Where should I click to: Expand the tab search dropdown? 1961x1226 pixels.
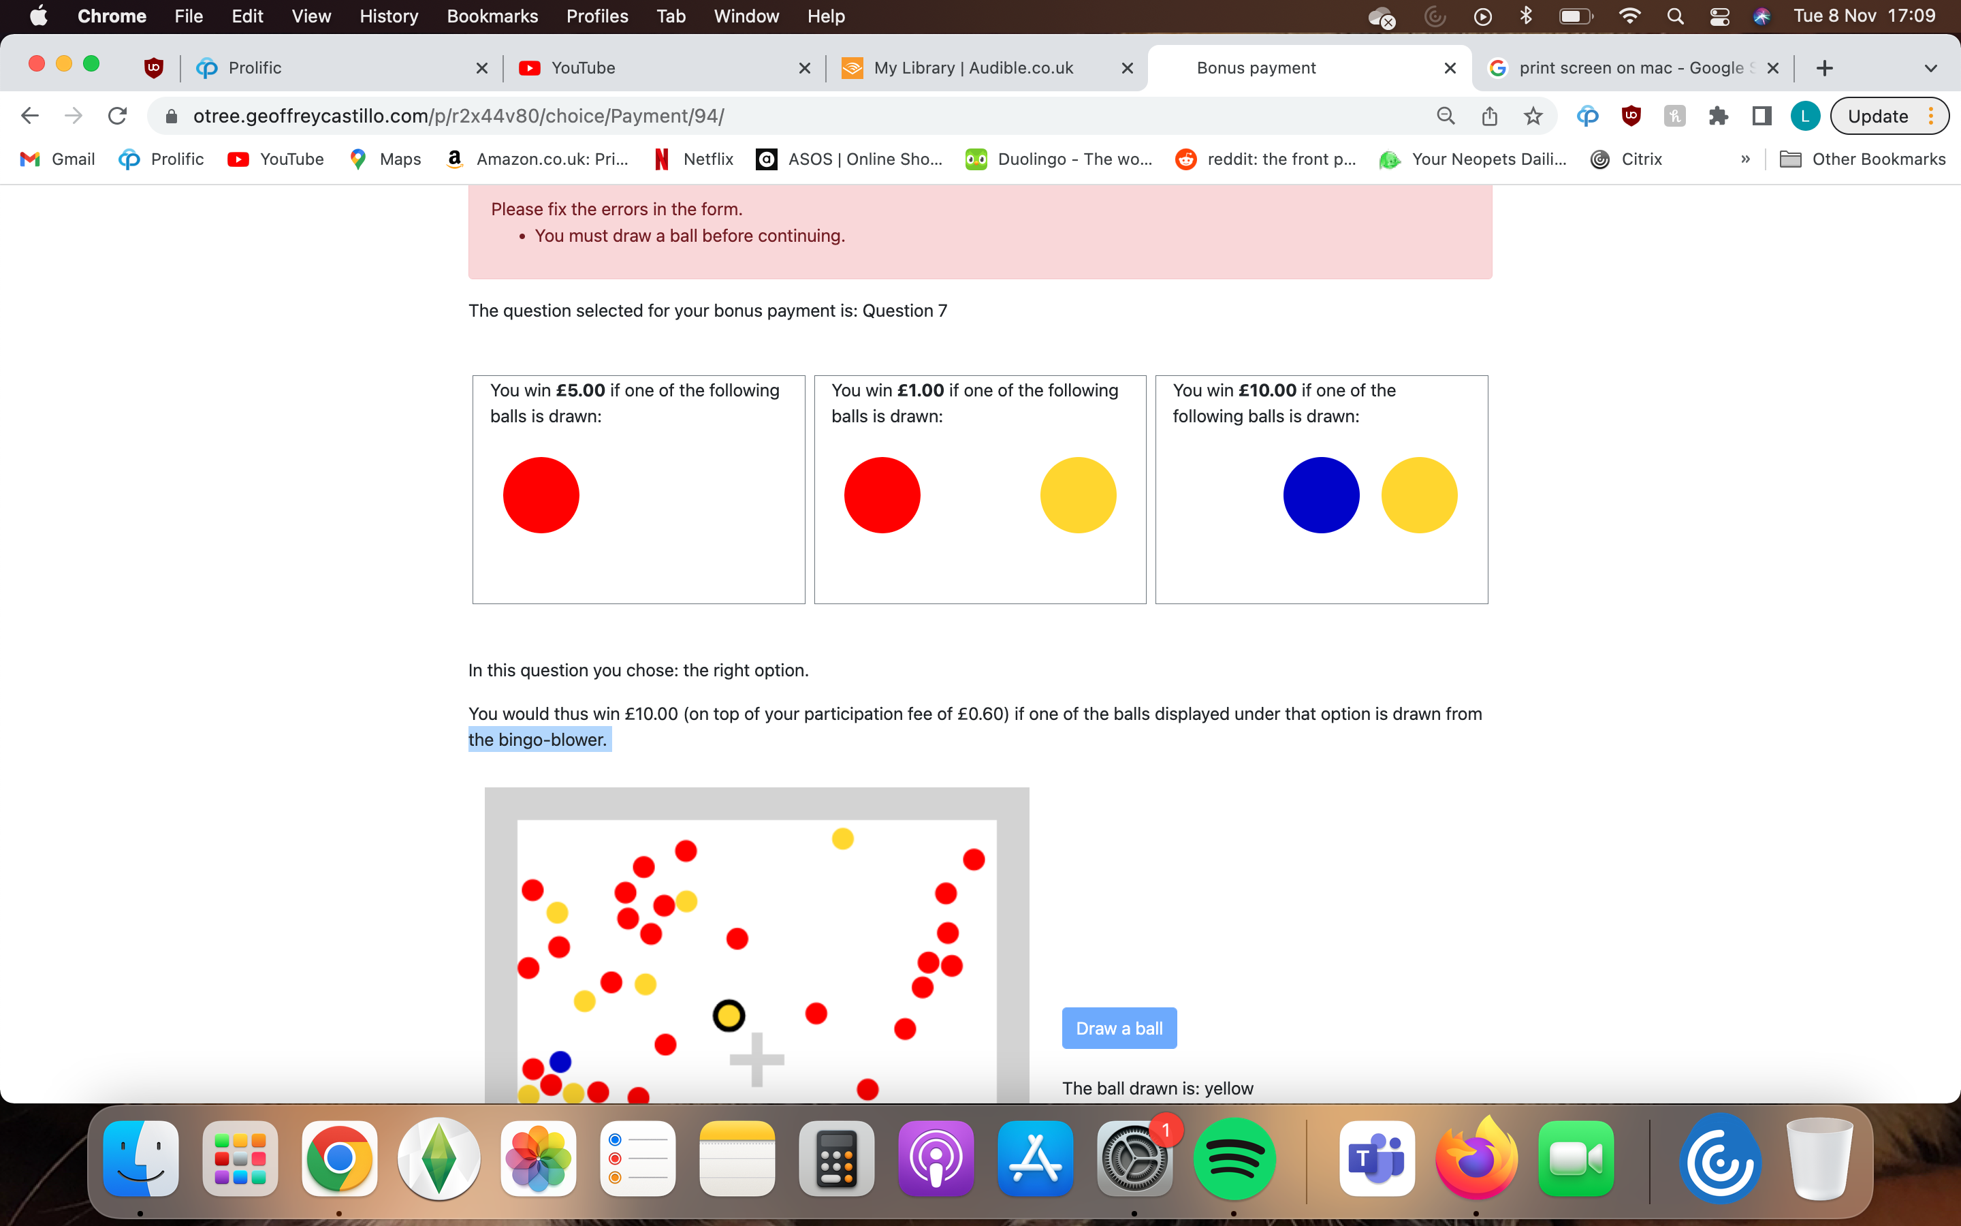1930,68
